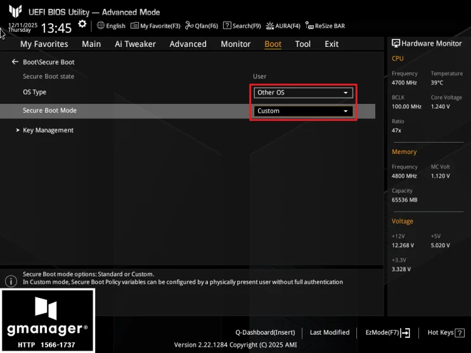This screenshot has height=353, width=471.
Task: Click the CPU frequency value 4700 MHz
Action: point(404,82)
